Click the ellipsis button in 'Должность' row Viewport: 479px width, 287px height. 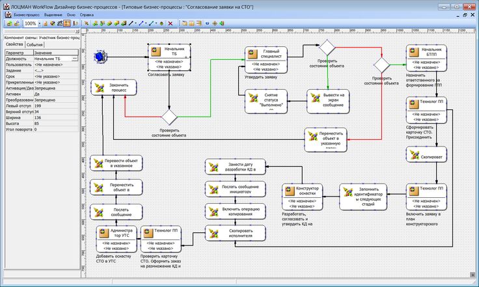click(75, 59)
